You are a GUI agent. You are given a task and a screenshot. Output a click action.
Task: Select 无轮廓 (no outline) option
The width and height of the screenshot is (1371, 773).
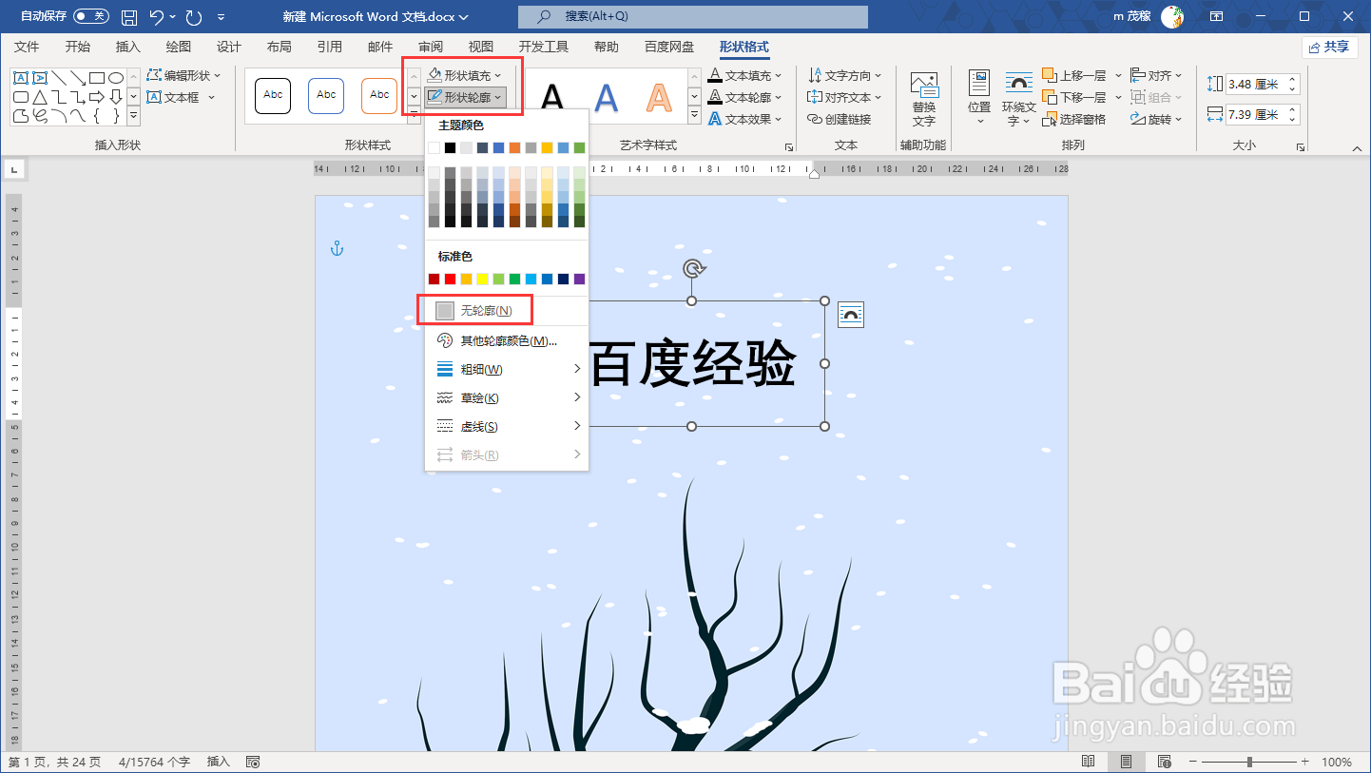[x=506, y=311]
